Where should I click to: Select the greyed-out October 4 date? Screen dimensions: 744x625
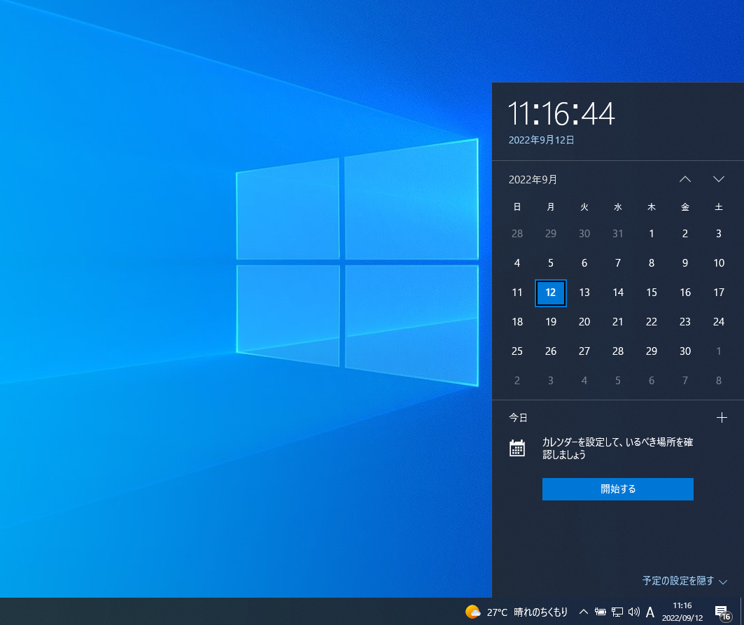tap(584, 381)
